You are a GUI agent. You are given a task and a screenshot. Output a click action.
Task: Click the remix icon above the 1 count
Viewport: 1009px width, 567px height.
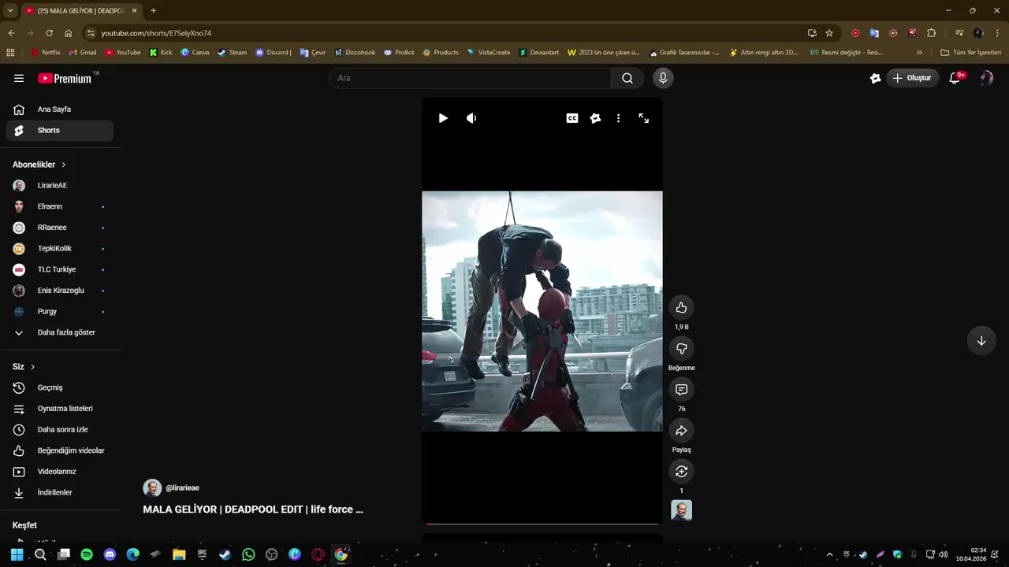point(682,472)
